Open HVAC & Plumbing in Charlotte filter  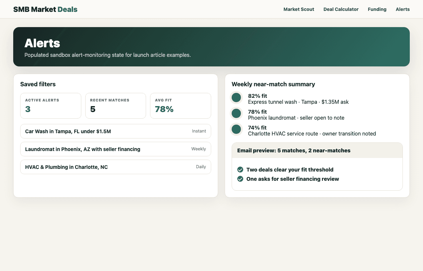(x=116, y=167)
